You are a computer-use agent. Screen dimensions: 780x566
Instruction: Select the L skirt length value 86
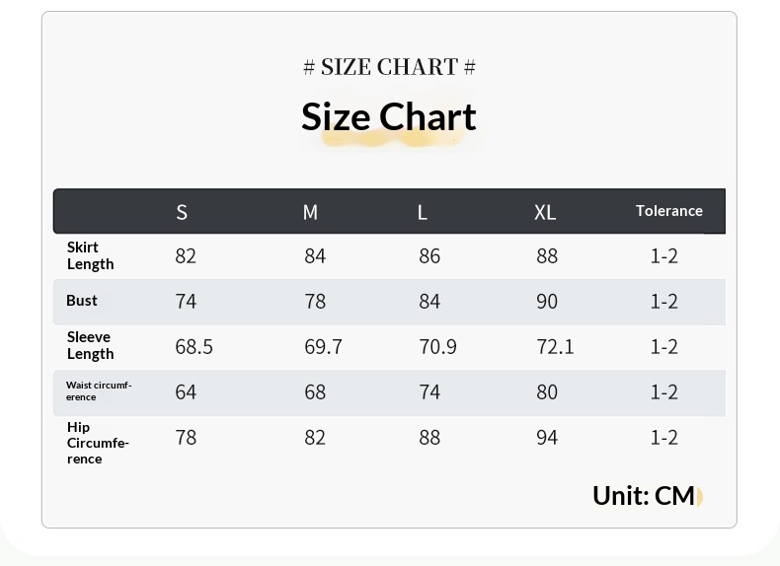pos(429,255)
